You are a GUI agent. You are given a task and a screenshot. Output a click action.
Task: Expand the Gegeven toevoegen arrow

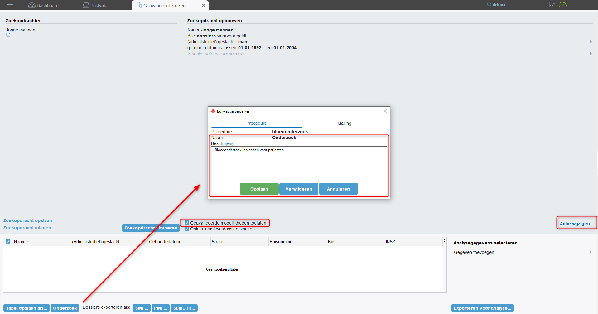(x=591, y=252)
